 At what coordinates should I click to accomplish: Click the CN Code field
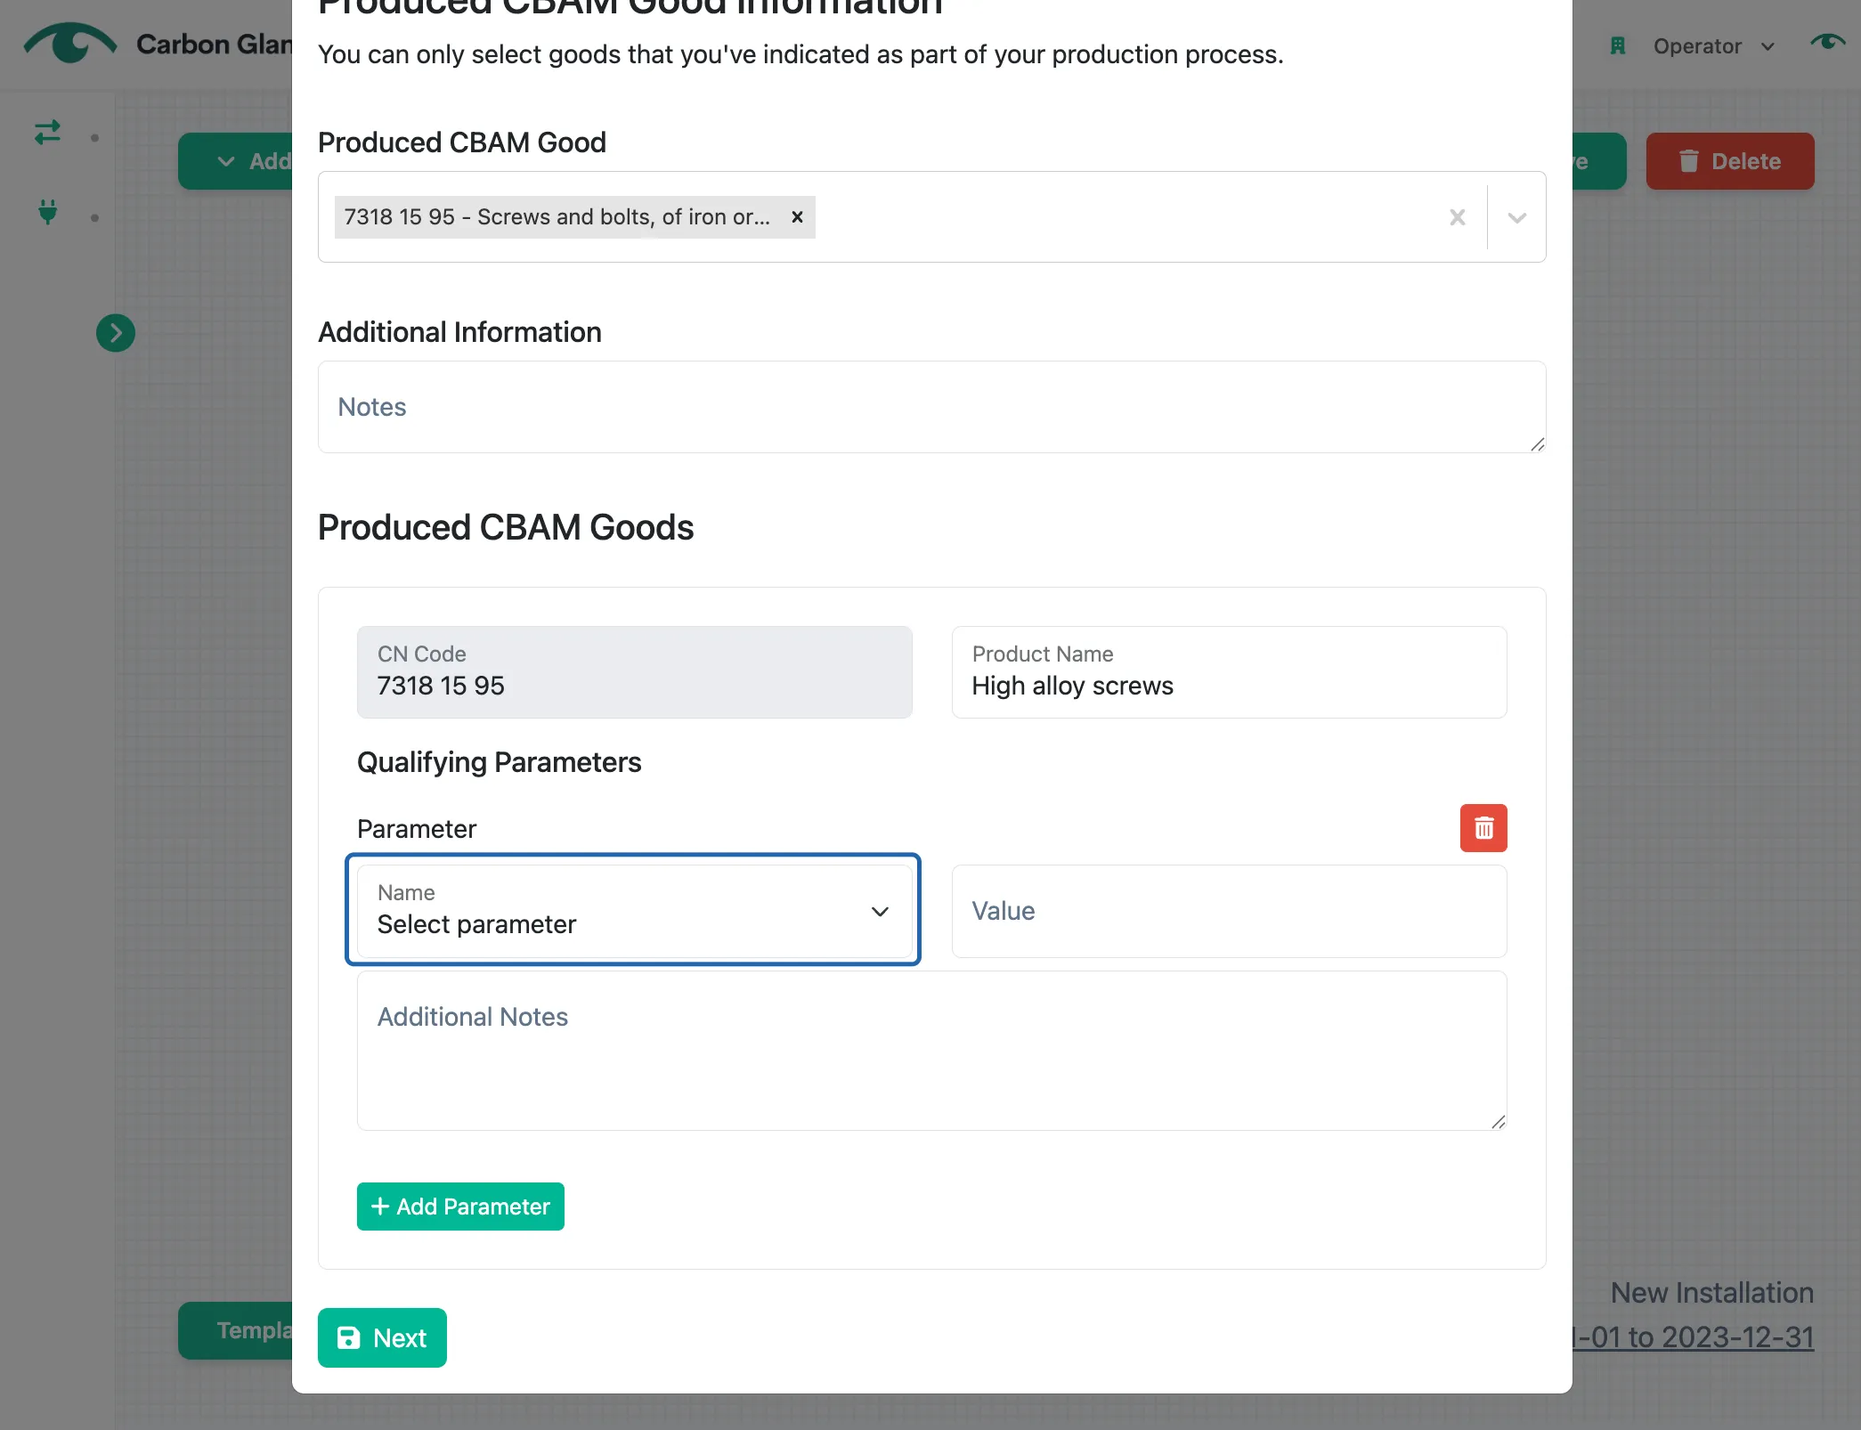point(634,672)
